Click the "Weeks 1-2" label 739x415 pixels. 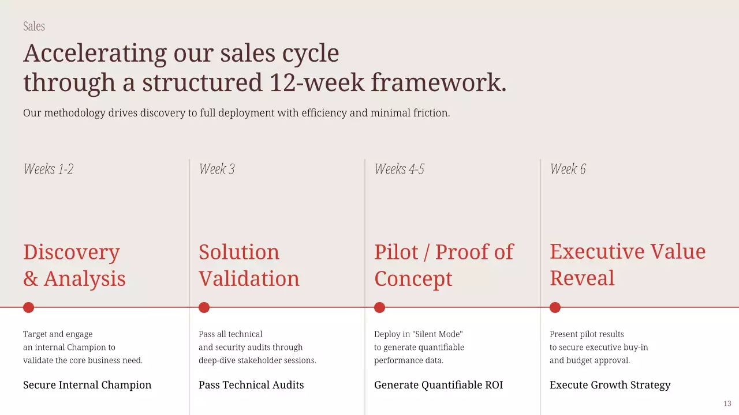point(48,169)
